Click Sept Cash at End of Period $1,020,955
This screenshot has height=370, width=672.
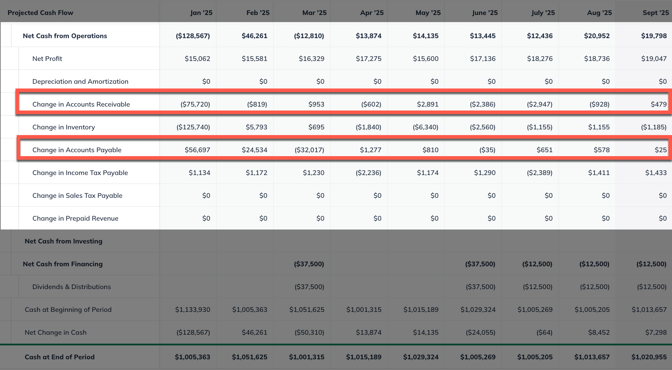tap(649, 357)
